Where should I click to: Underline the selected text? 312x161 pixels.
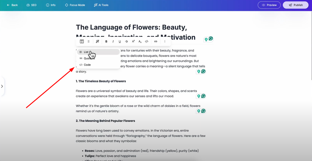click(120, 42)
